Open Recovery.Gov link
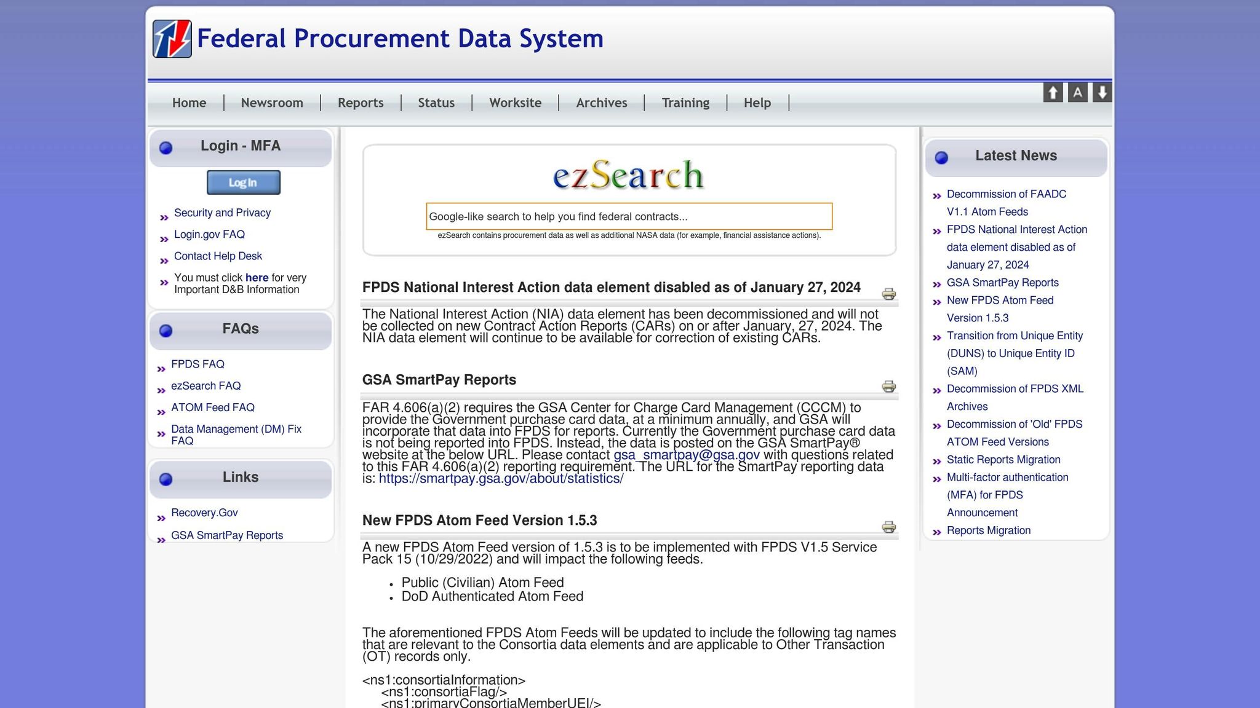The image size is (1260, 708). pyautogui.click(x=204, y=513)
